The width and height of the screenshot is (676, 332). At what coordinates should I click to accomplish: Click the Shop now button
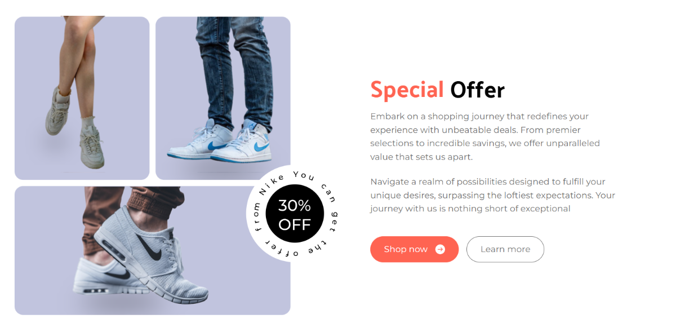(x=414, y=249)
